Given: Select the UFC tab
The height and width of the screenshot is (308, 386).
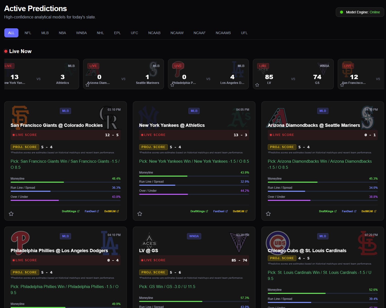Looking at the screenshot, I should [135, 33].
